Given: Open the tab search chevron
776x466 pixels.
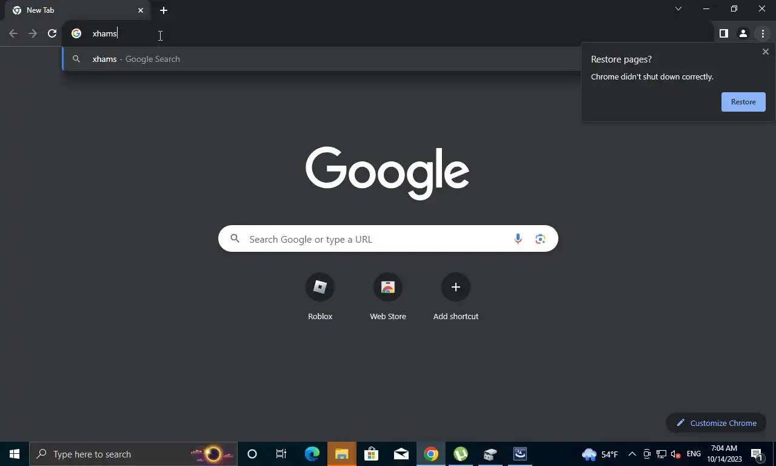Looking at the screenshot, I should pos(678,8).
